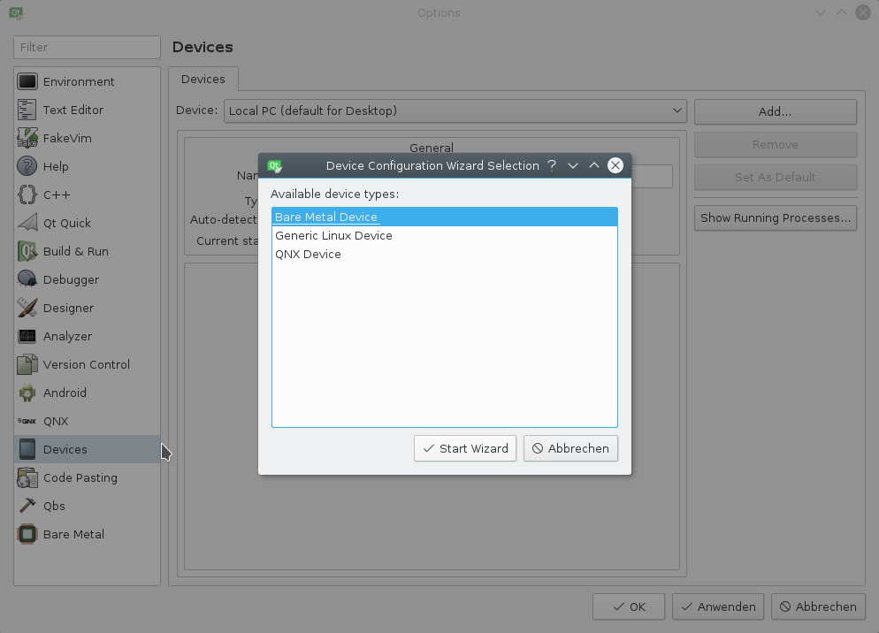Click Start Wizard button
The image size is (879, 633).
(x=465, y=448)
